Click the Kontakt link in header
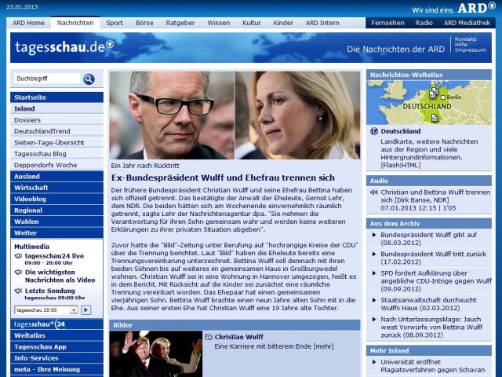This screenshot has height=377, width=502. (x=465, y=39)
